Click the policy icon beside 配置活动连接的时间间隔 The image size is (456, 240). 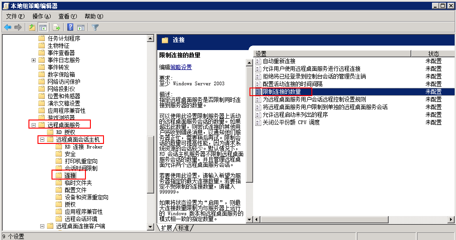[x=258, y=84]
